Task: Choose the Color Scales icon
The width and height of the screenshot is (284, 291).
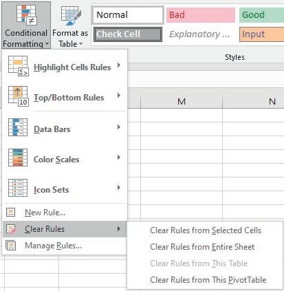Action: point(18,158)
